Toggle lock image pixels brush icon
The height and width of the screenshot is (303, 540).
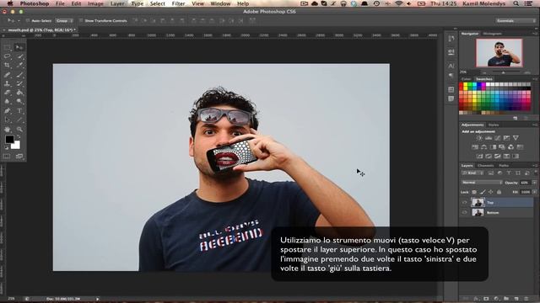[483, 192]
